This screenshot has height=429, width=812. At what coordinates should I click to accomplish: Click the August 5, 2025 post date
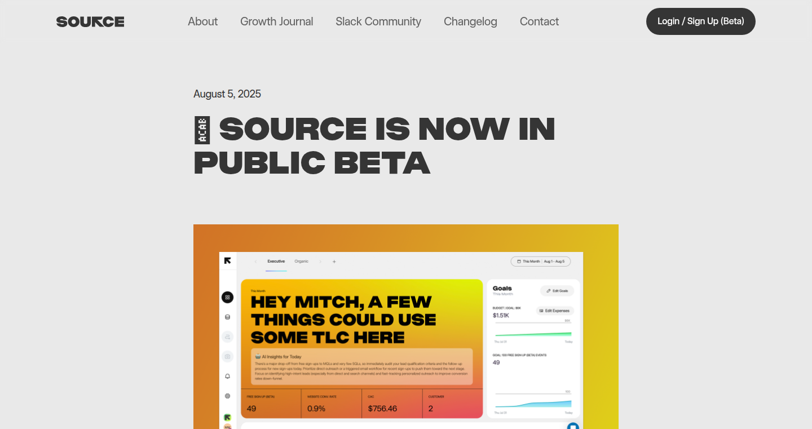227,94
